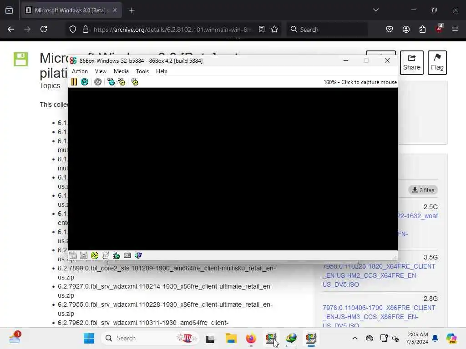
Task: Expand the 3 files download list
Action: [x=423, y=190]
